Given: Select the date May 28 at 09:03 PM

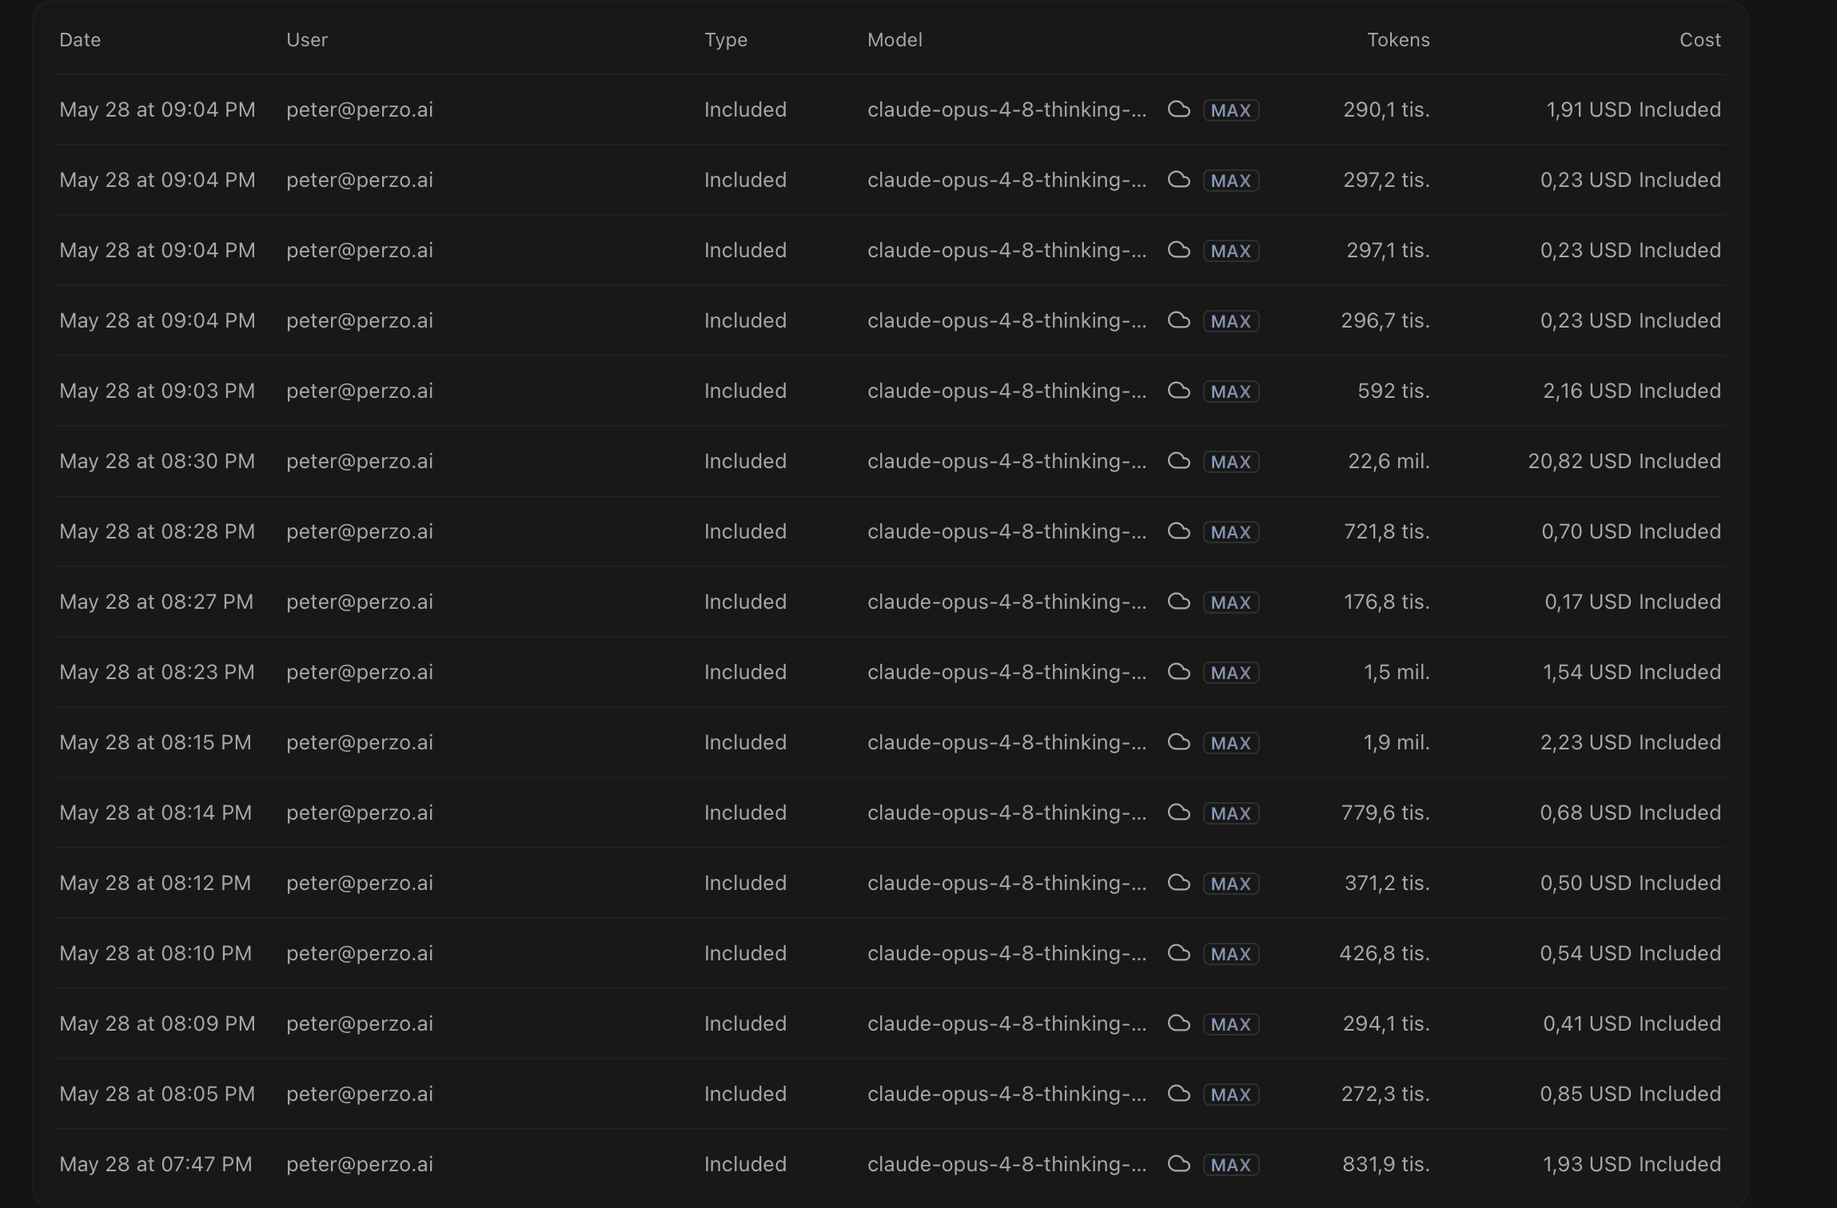Looking at the screenshot, I should [157, 391].
